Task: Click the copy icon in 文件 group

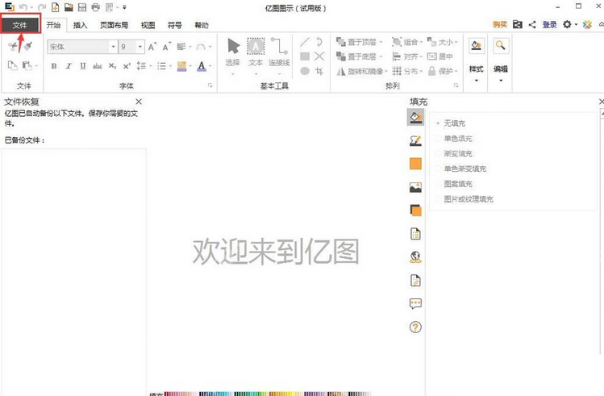Action: tap(13, 66)
